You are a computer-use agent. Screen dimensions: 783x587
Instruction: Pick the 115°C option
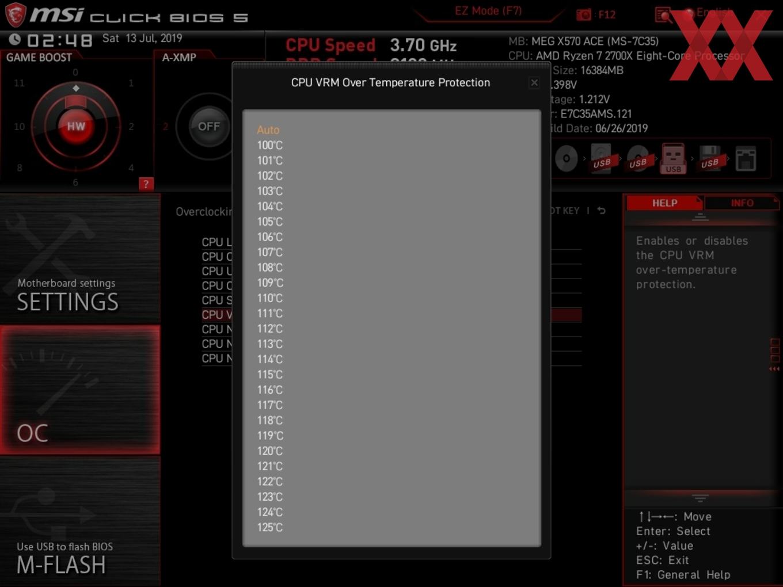coord(270,375)
